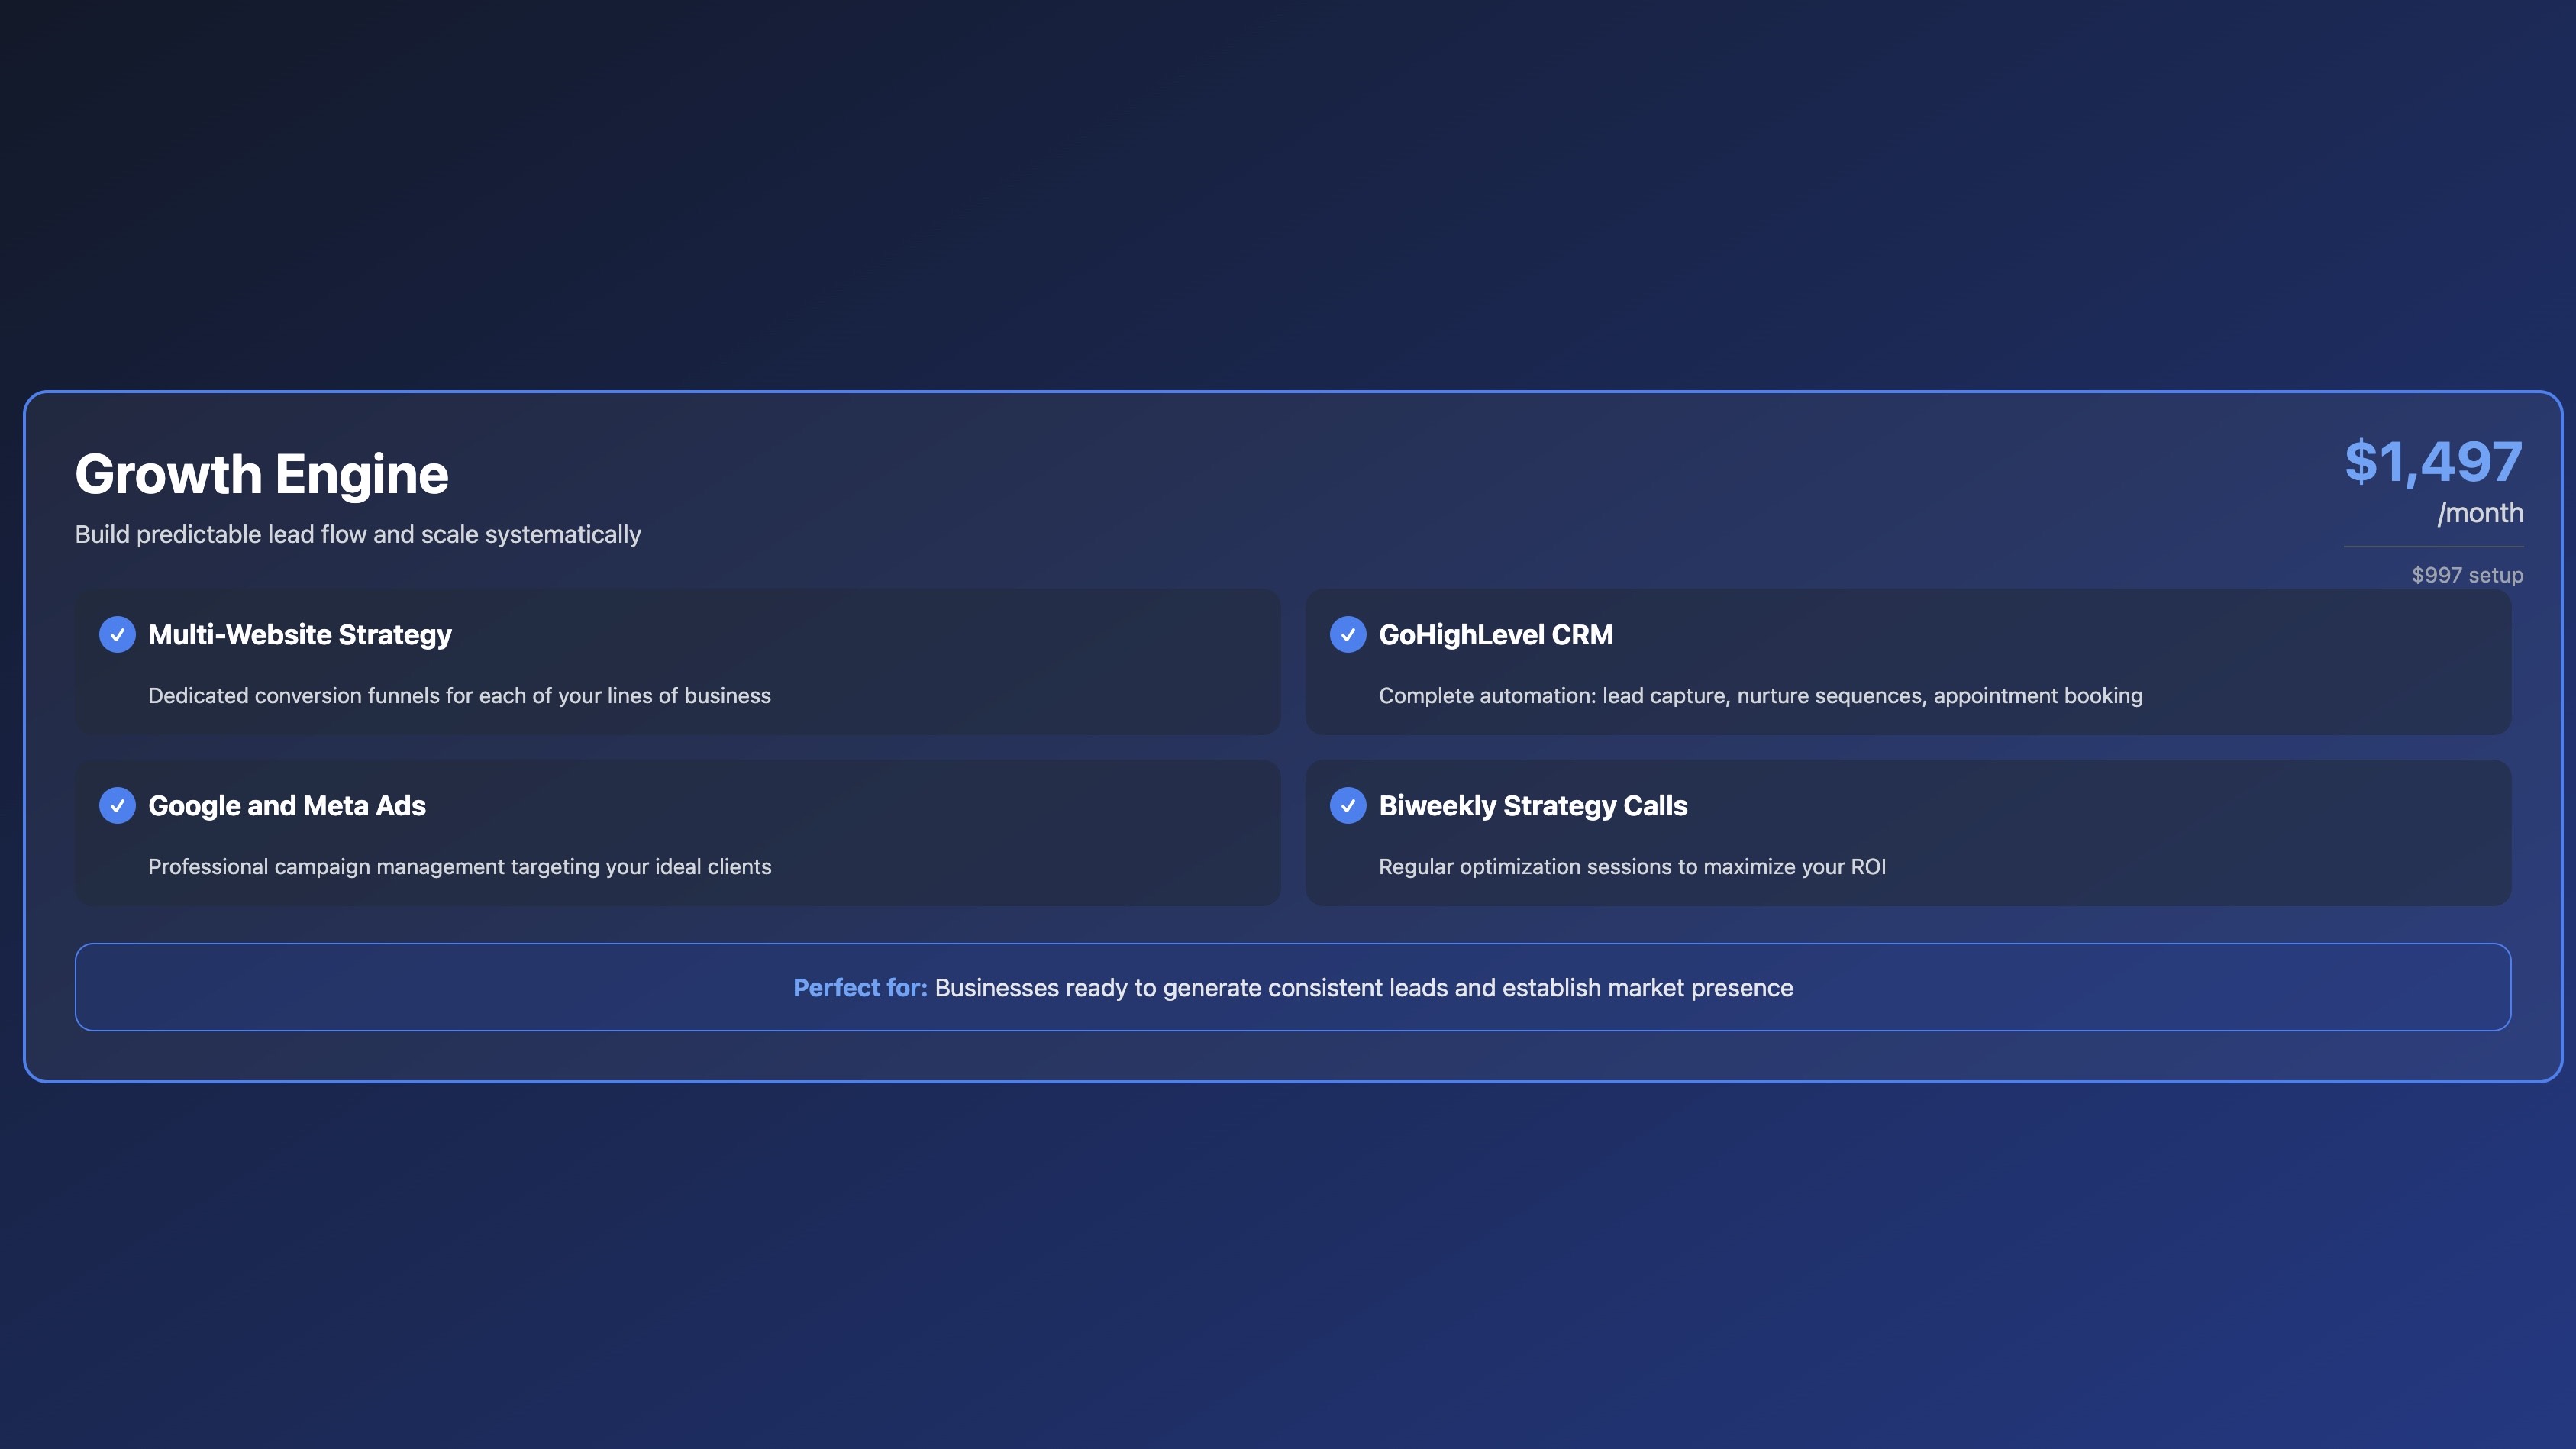Click the GoHighLevel CRM title

[x=1496, y=635]
